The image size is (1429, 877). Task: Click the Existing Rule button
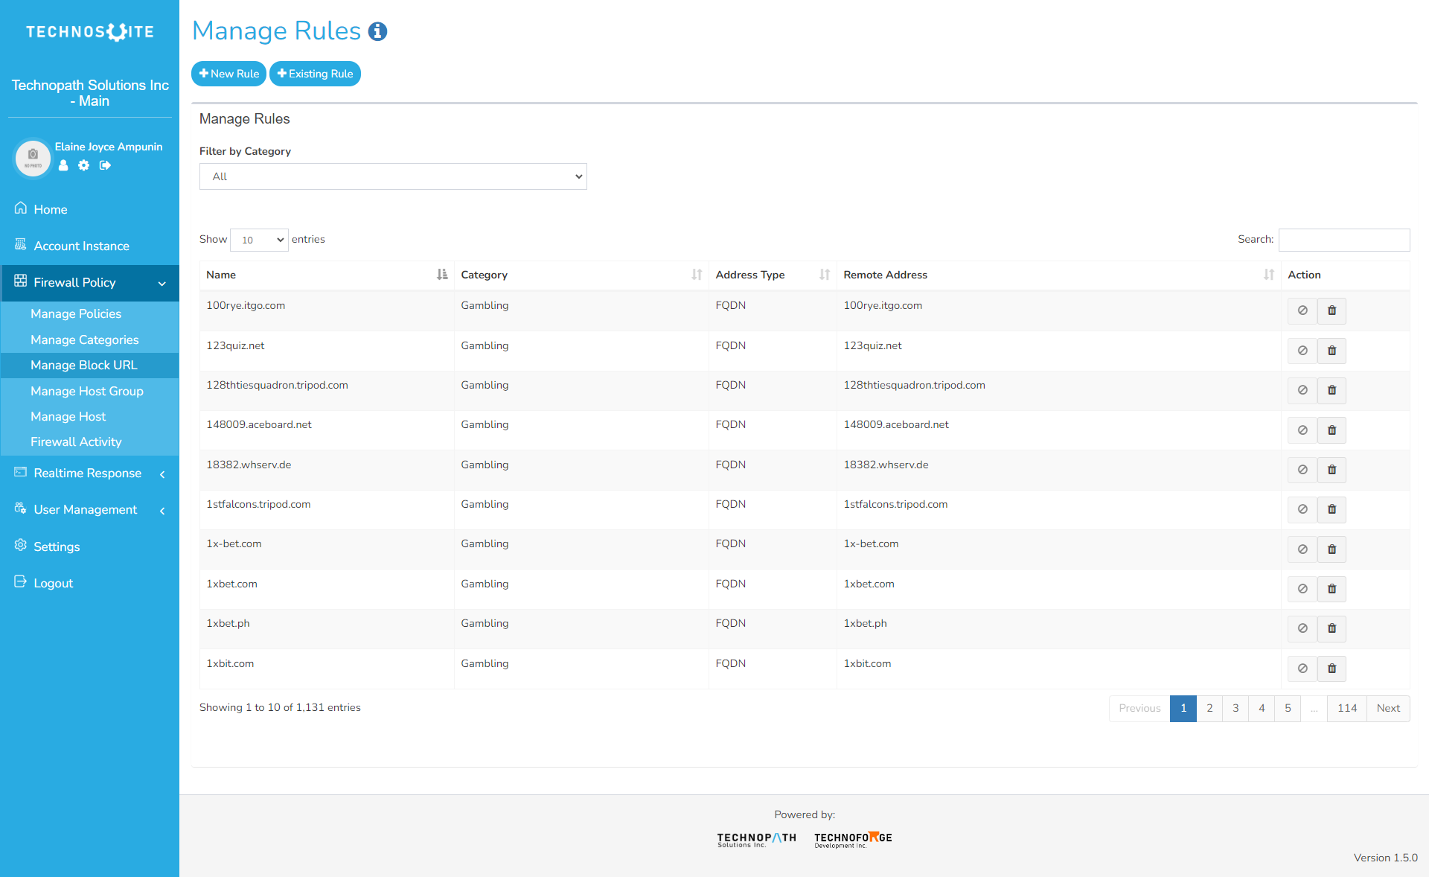click(315, 74)
